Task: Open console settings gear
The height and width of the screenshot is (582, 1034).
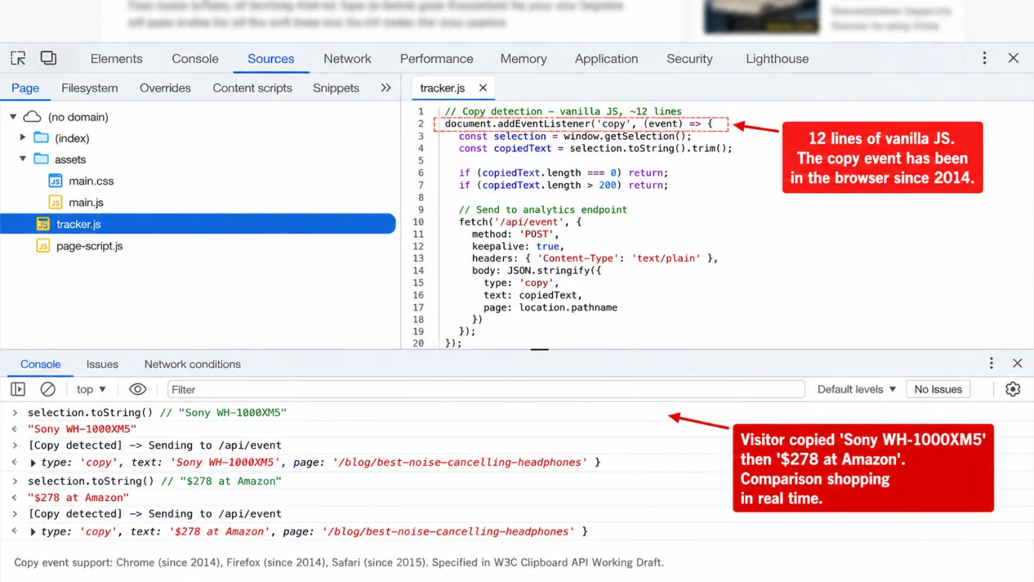Action: (x=1012, y=389)
